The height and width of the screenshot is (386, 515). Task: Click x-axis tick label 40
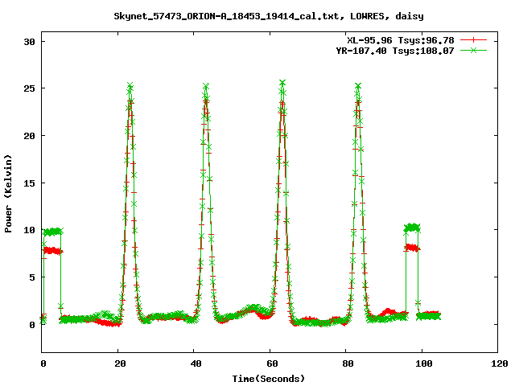[x=196, y=363]
